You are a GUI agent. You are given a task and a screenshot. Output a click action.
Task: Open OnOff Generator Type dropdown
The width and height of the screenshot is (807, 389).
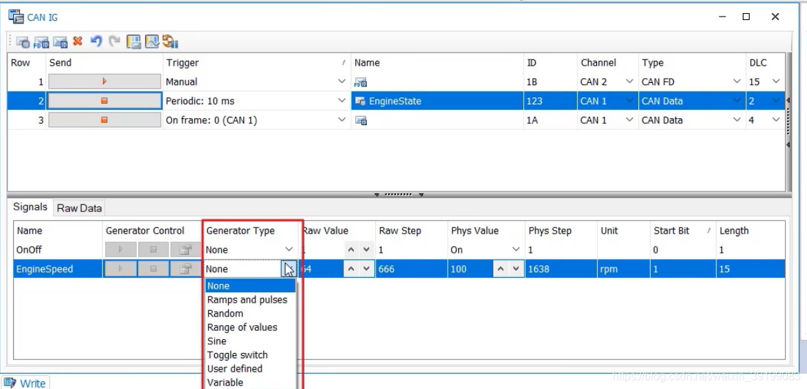tap(289, 249)
